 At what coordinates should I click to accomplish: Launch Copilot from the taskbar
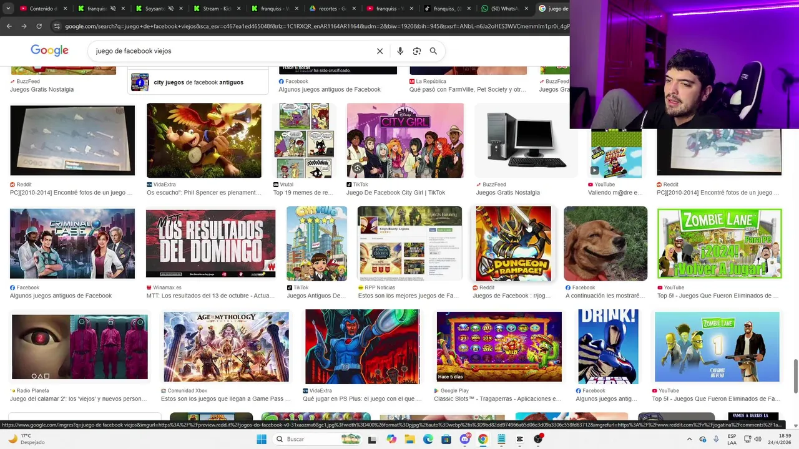(x=391, y=439)
